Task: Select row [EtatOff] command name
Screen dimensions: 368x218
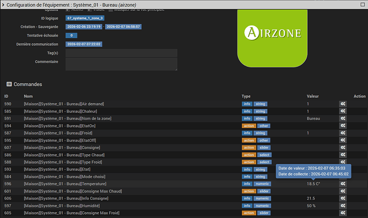Action: [60, 140]
